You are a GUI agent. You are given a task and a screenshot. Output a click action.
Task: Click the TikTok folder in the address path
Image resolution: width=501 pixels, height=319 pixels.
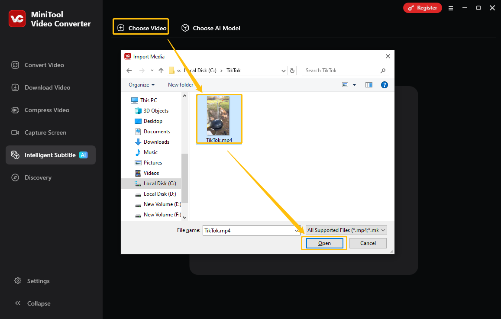pyautogui.click(x=233, y=71)
